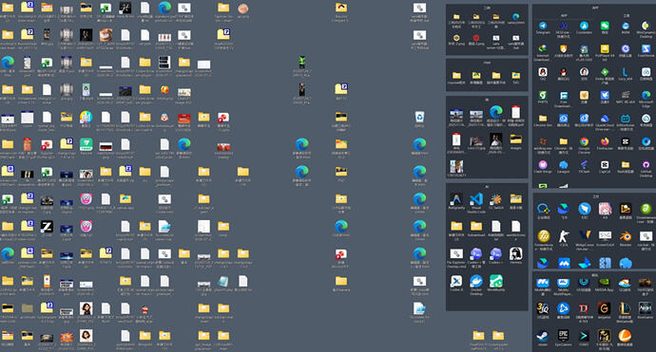The height and width of the screenshot is (352, 656).
Task: Open the Antigravity app icon
Action: pyautogui.click(x=456, y=199)
